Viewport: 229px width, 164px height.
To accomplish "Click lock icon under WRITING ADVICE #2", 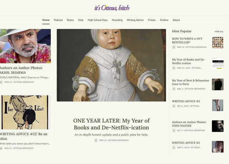I will click(174, 148).
